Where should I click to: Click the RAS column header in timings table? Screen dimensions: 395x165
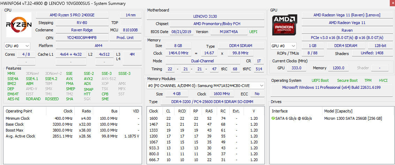click(209, 111)
